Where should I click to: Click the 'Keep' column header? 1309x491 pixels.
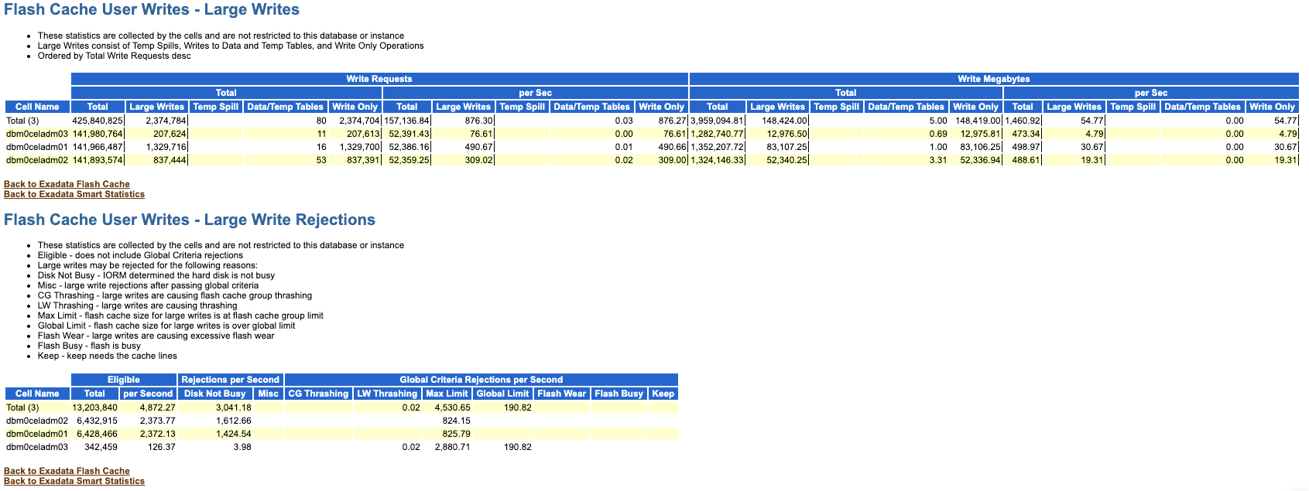663,394
